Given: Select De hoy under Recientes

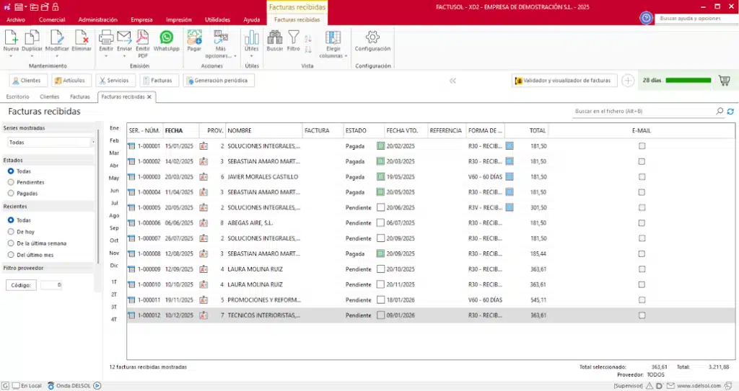Looking at the screenshot, I should (11, 231).
